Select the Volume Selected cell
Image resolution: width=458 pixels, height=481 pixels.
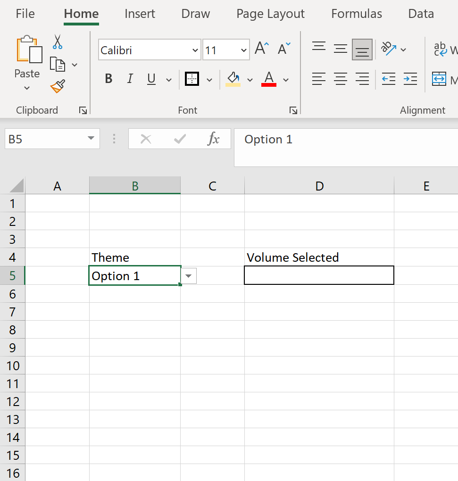[319, 257]
